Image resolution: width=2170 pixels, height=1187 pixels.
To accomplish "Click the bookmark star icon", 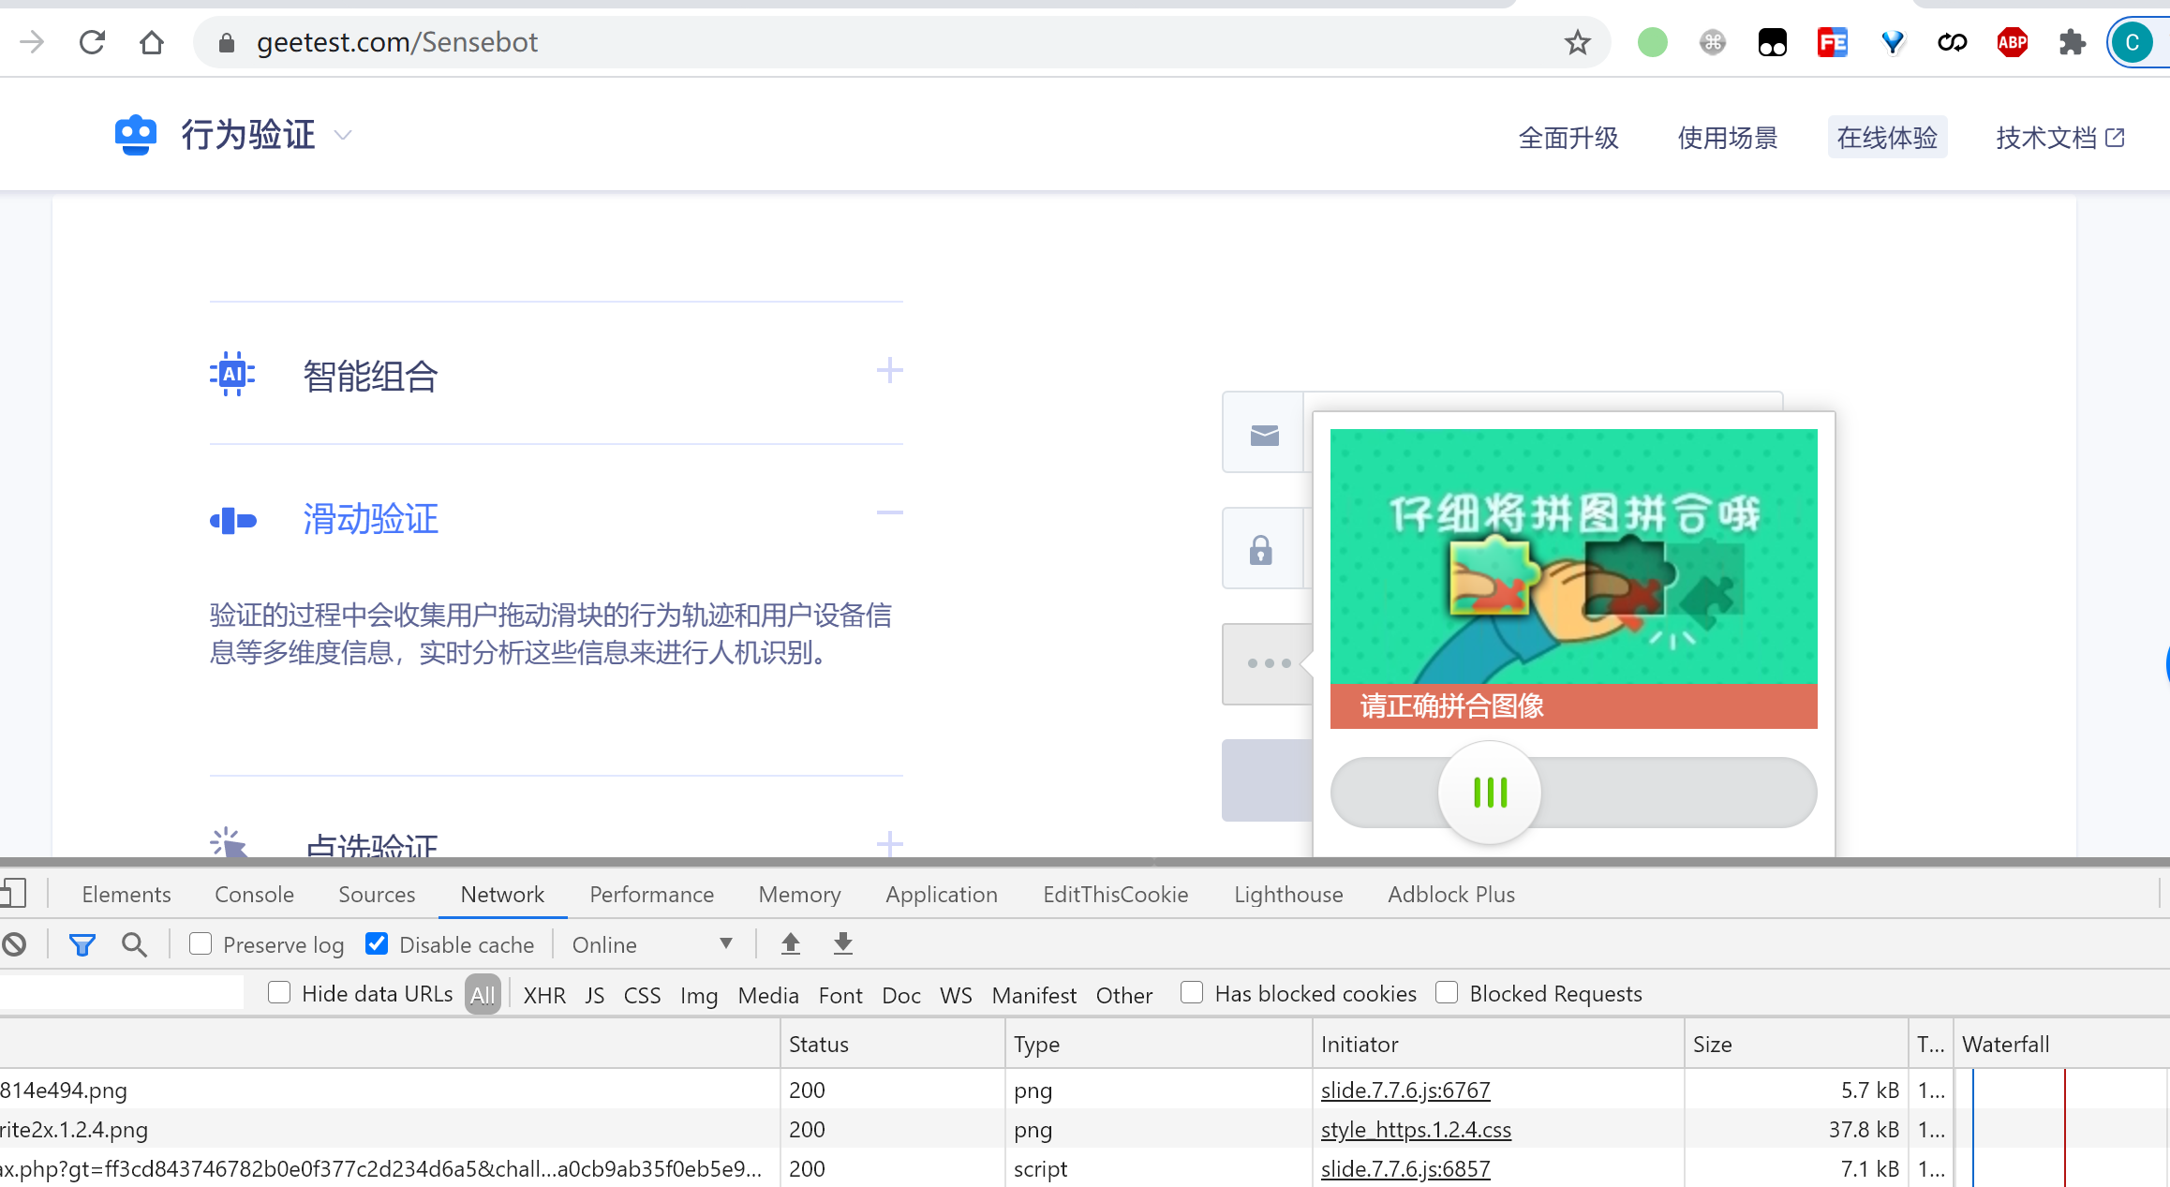I will coord(1578,42).
